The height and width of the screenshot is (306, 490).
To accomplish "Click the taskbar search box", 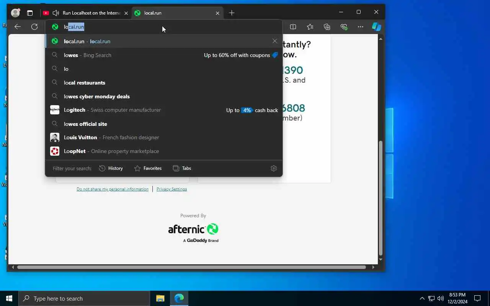I will click(84, 298).
